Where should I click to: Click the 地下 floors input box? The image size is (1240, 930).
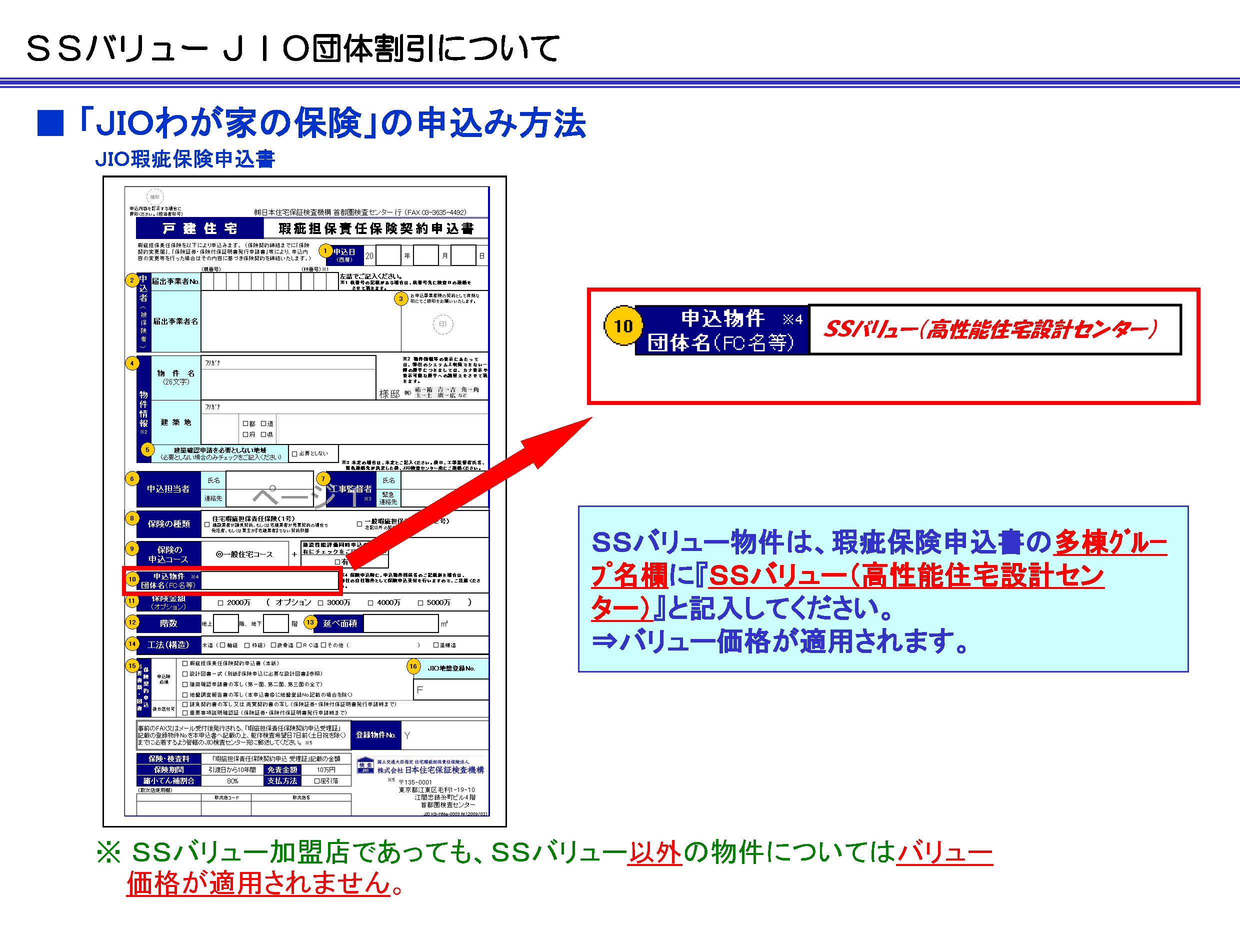coord(276,623)
